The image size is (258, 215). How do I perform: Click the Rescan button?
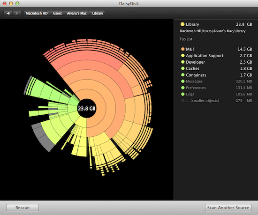tap(23, 208)
